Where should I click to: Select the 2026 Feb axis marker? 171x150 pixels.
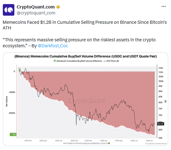tap(74, 141)
